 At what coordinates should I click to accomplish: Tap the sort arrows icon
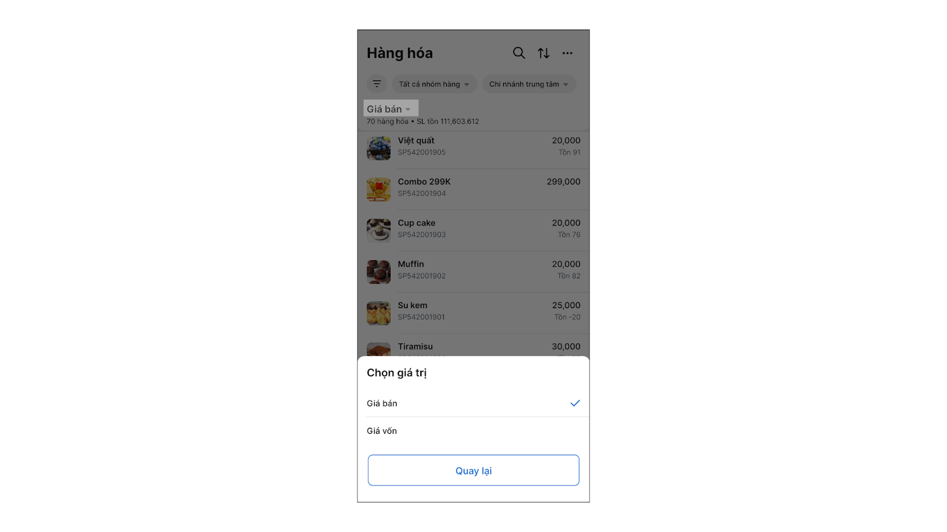click(x=543, y=53)
